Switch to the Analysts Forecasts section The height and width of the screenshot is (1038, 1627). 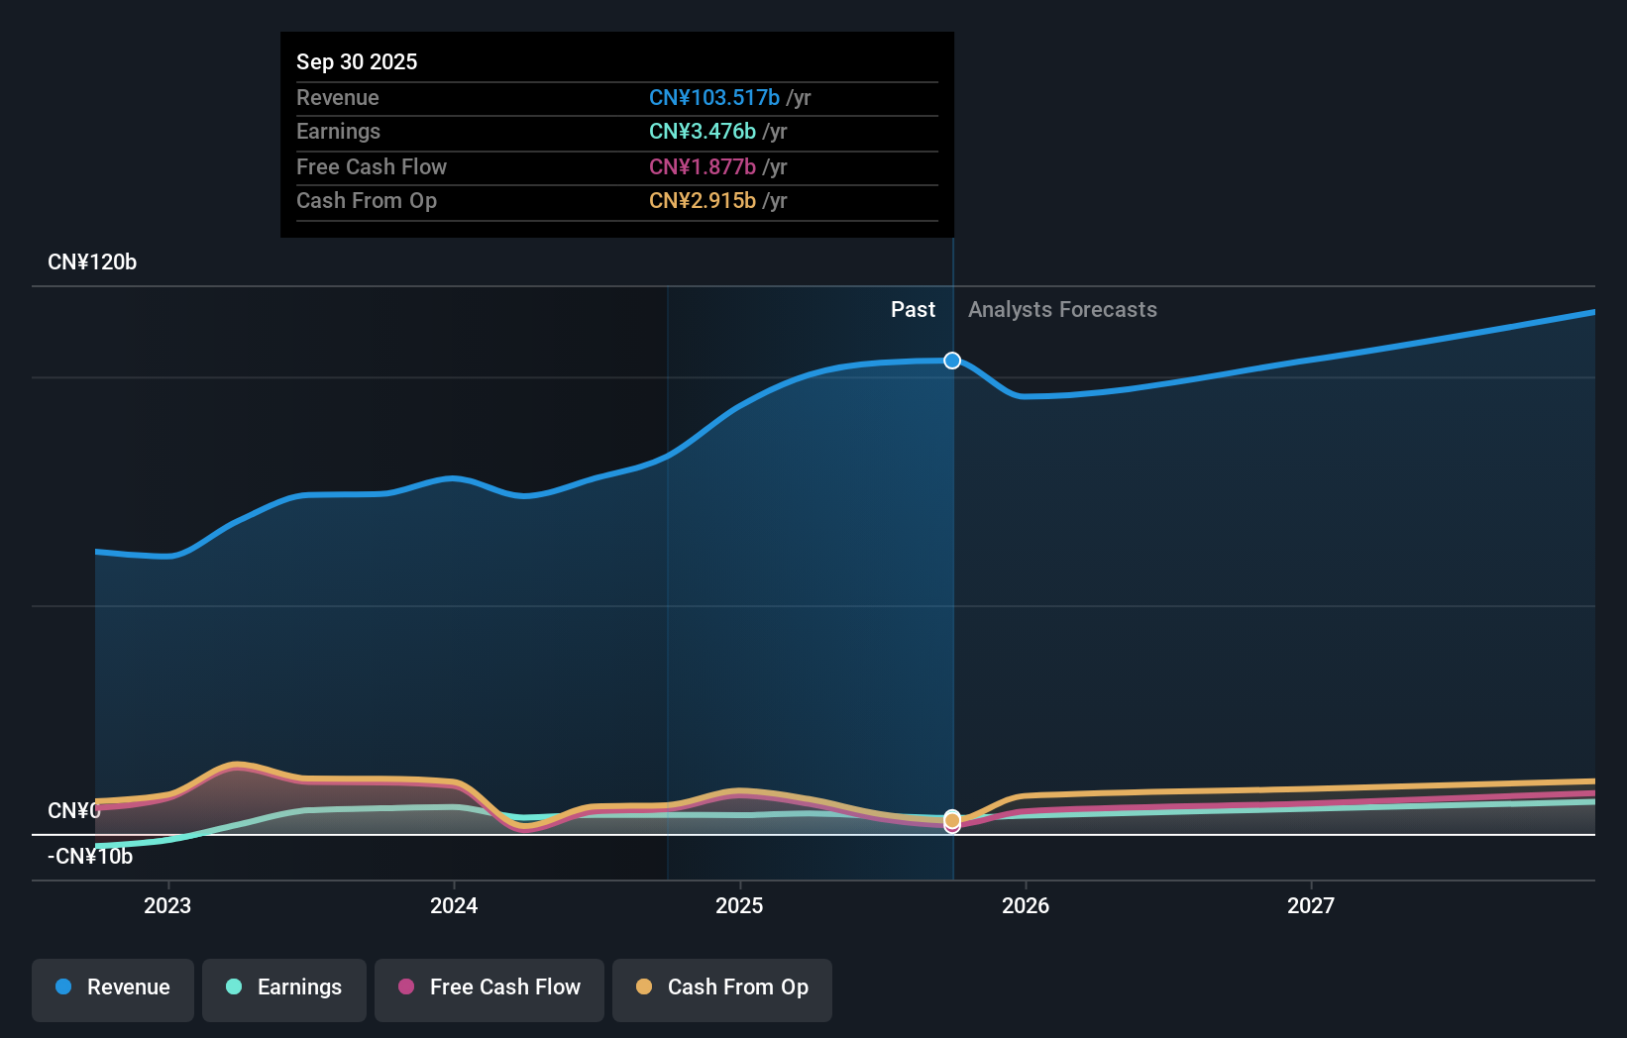point(1061,309)
